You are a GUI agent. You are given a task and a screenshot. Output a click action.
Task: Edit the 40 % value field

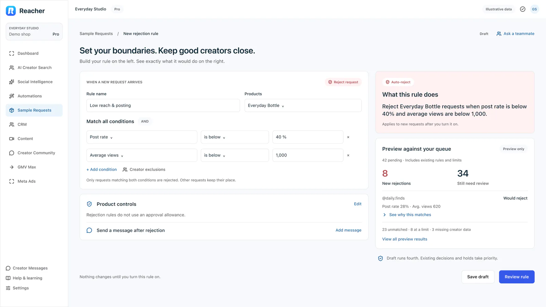308,137
